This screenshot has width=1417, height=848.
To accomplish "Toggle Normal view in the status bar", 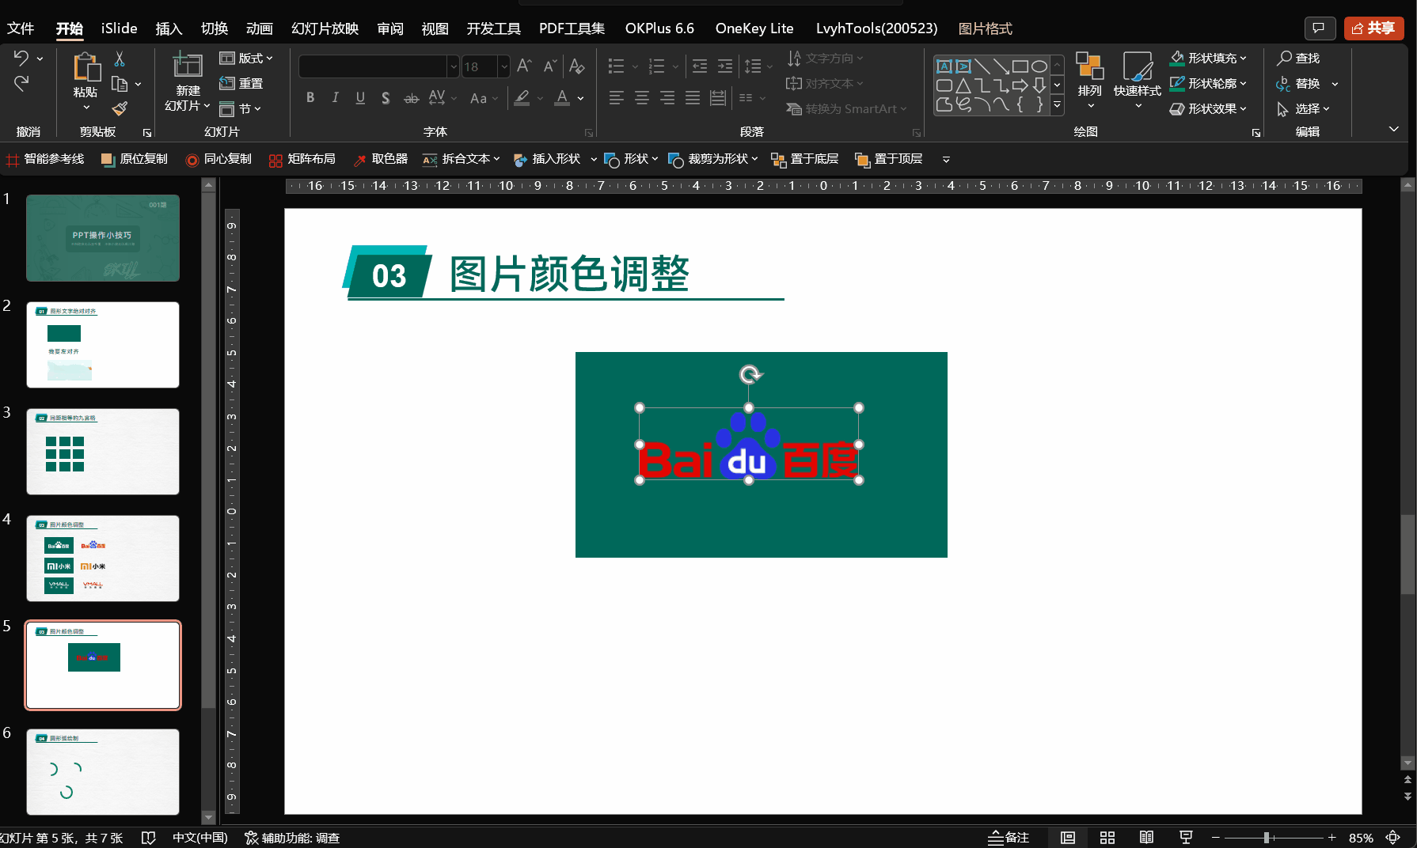I will point(1068,838).
